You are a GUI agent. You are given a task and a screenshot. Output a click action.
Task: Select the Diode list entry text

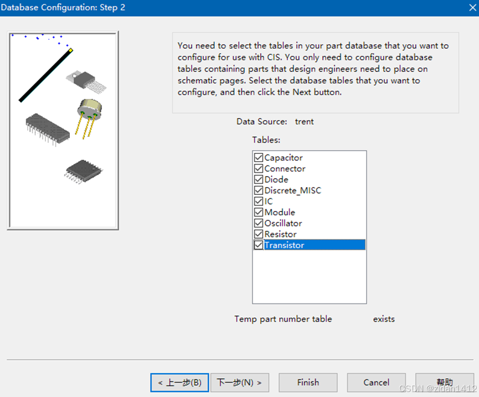[x=276, y=179]
